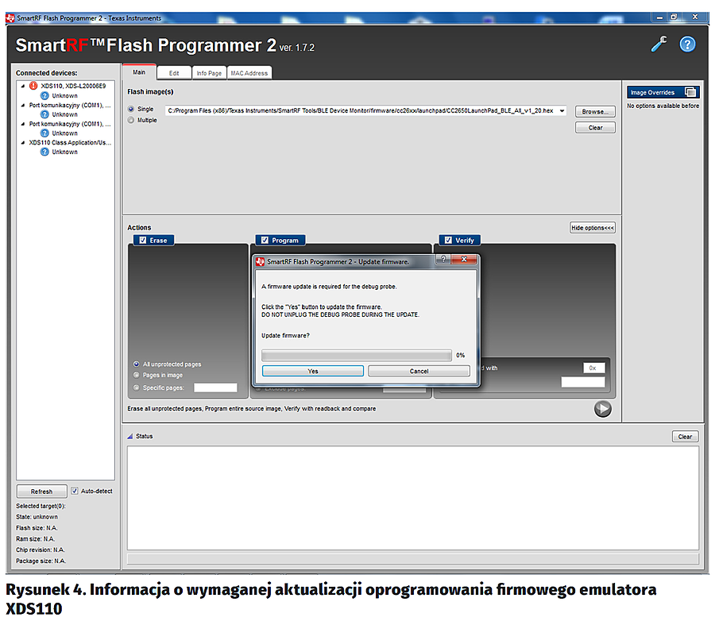This screenshot has height=621, width=715.
Task: Click the firmware update progress bar
Action: [x=356, y=355]
